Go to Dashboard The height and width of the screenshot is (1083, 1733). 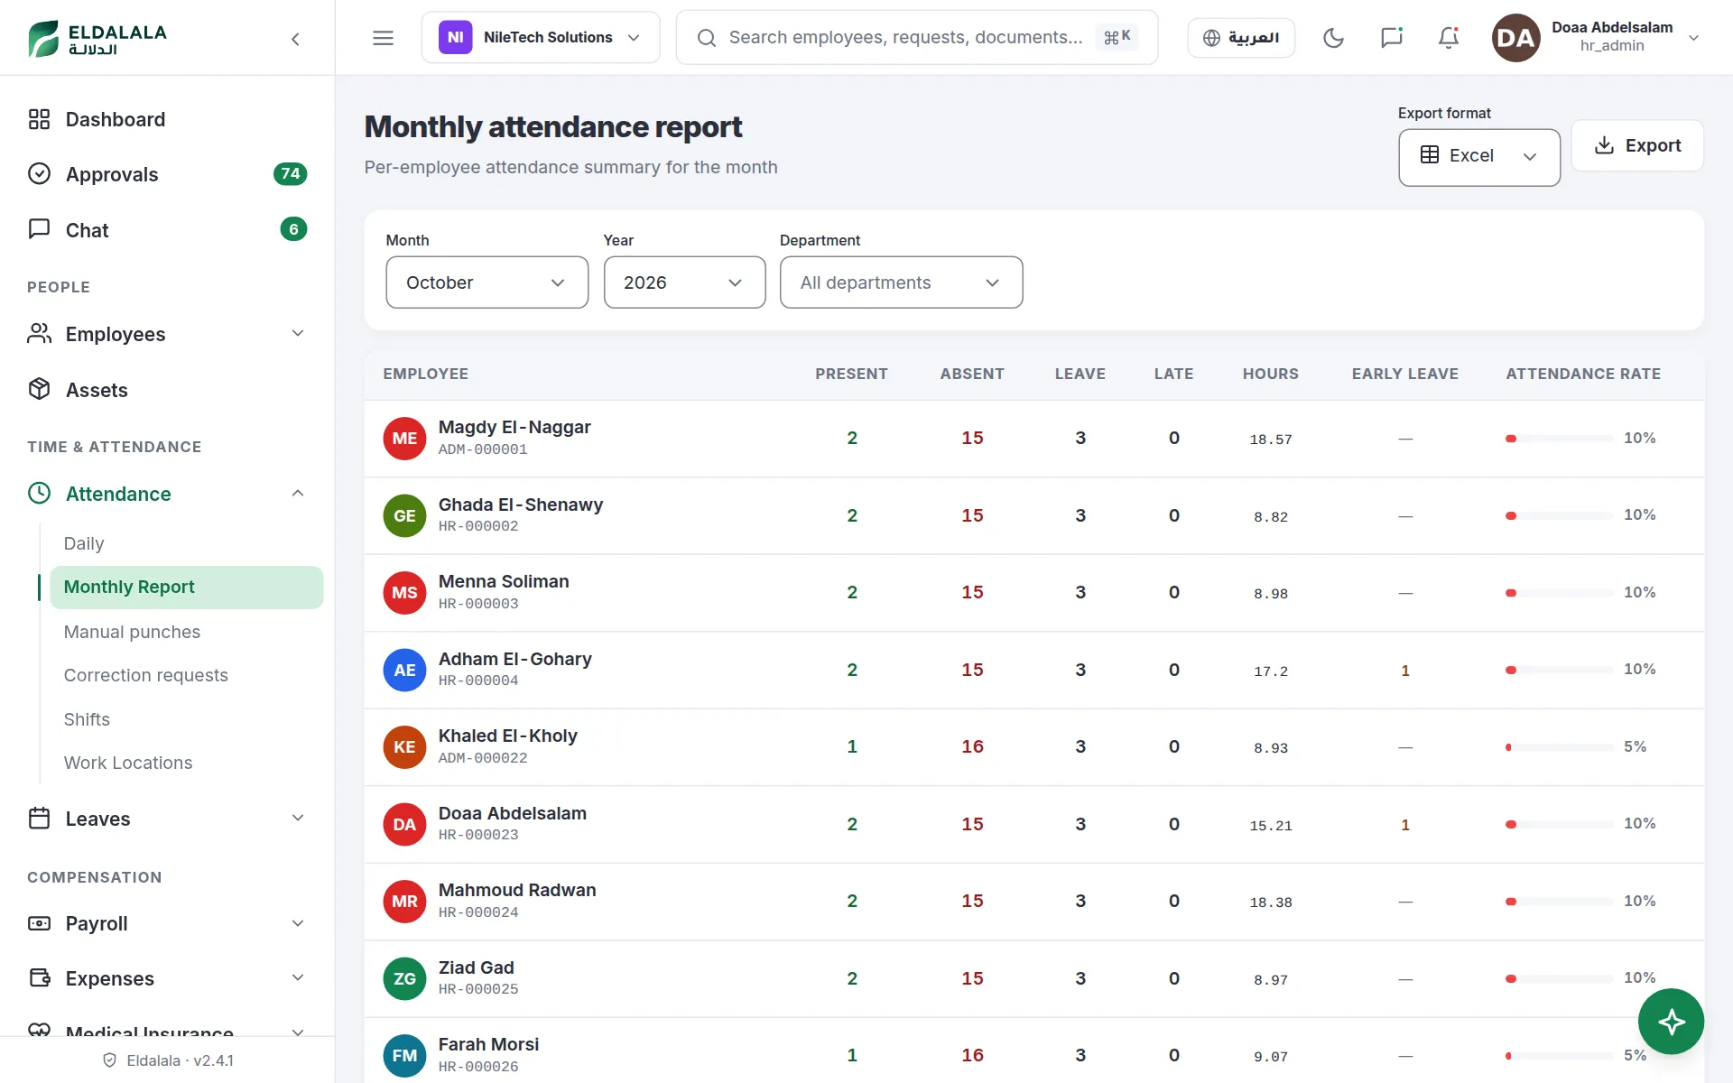167,119
